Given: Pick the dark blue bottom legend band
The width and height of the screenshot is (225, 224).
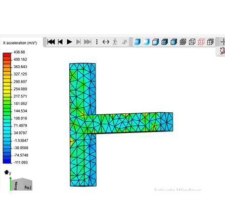Looking at the screenshot, I should (7, 161).
